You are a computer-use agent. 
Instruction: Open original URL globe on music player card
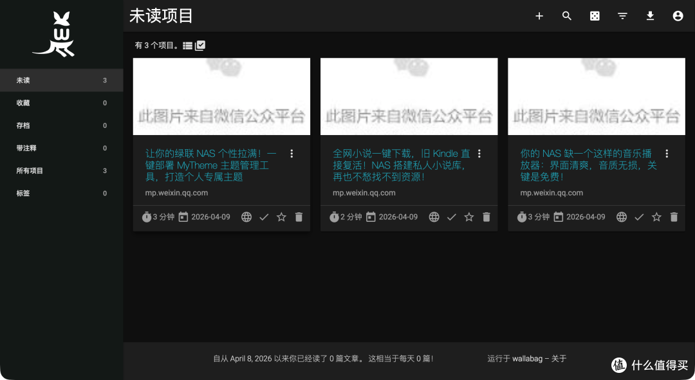click(622, 217)
